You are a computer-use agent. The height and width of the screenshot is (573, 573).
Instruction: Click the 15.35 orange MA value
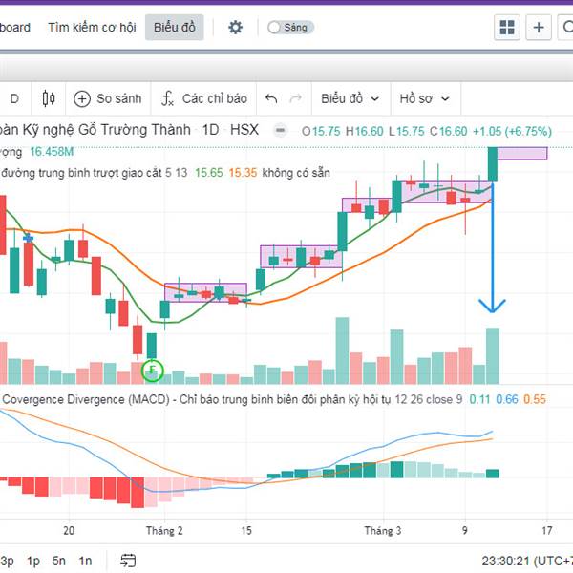click(x=243, y=173)
